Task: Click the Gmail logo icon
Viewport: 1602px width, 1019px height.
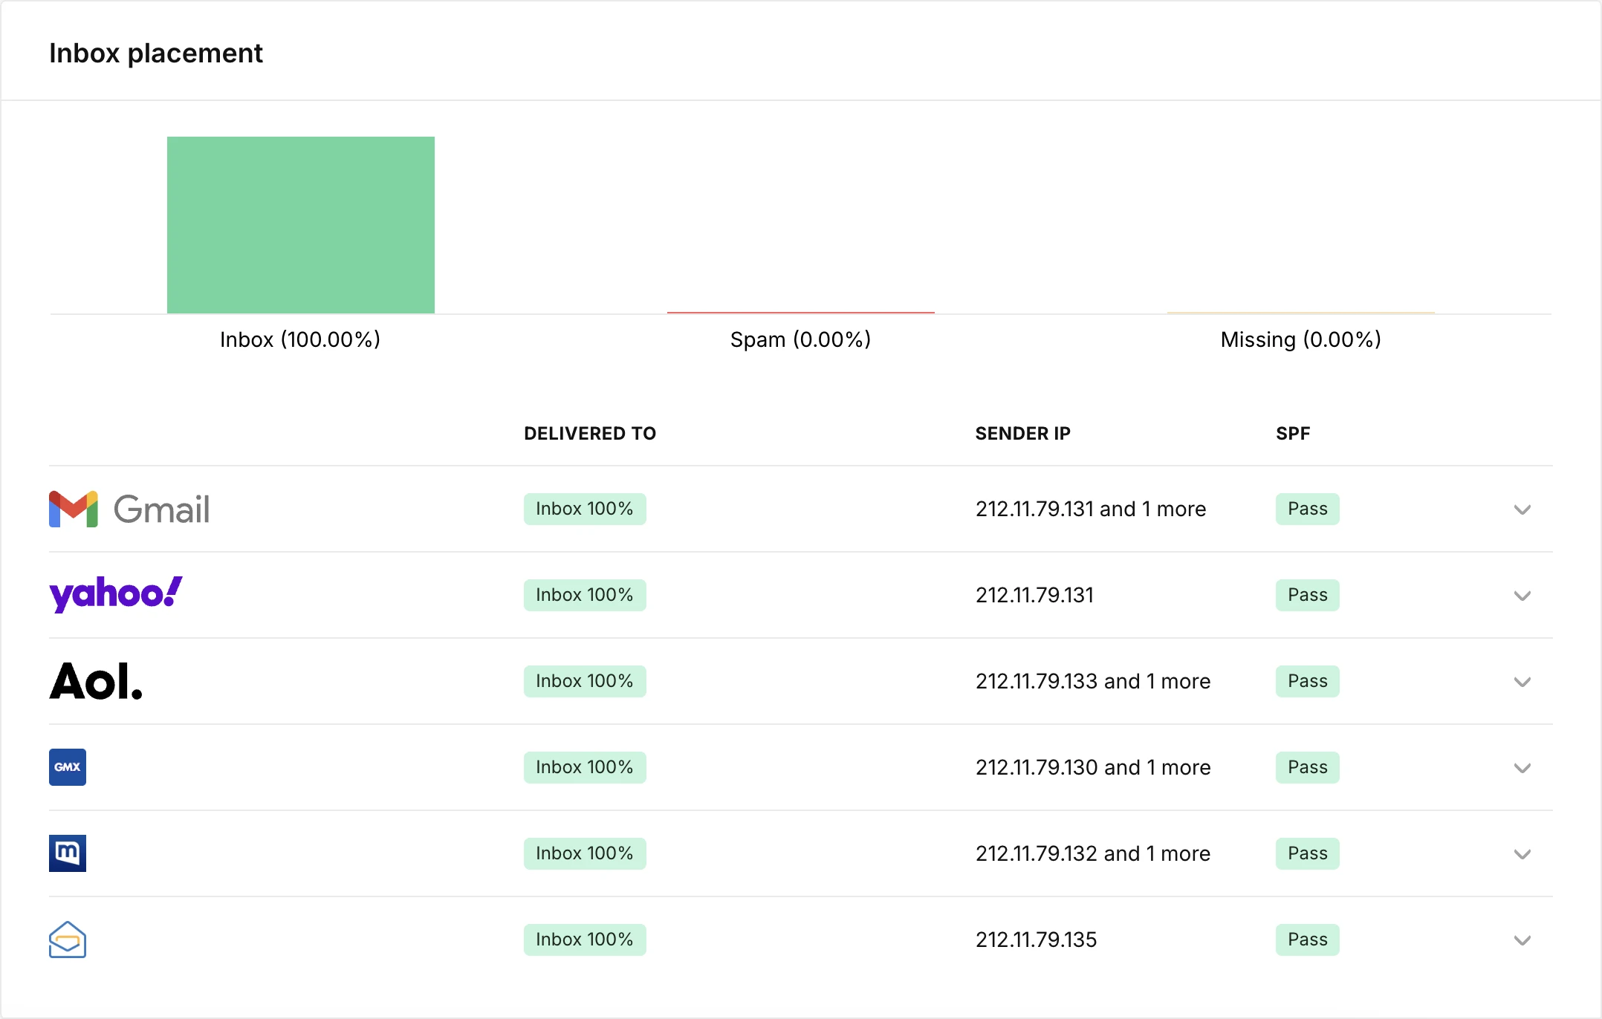Action: [74, 509]
